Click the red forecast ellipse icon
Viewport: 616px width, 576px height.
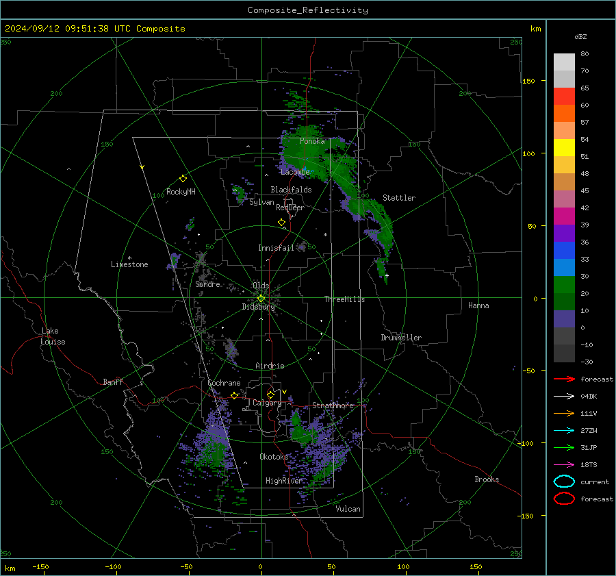[x=564, y=499]
